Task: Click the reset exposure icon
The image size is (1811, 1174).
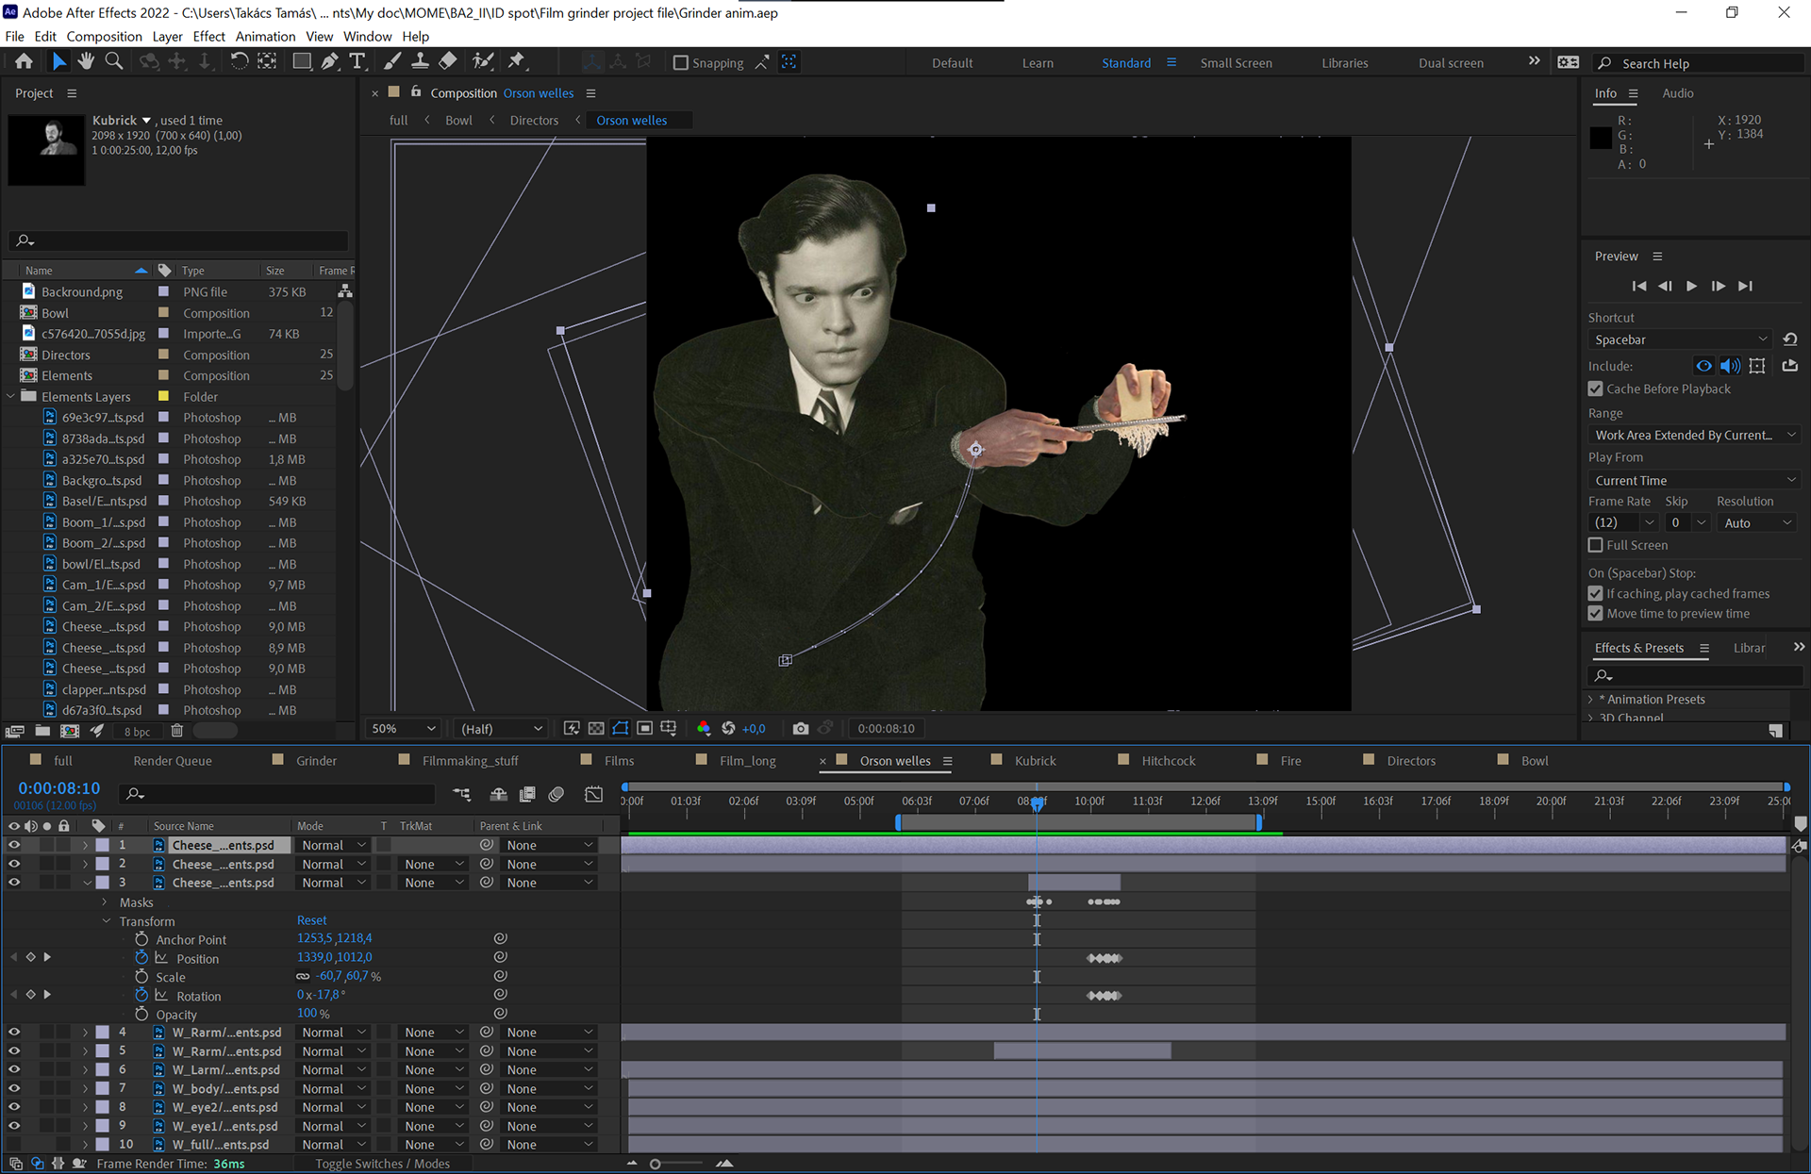Action: pos(728,728)
